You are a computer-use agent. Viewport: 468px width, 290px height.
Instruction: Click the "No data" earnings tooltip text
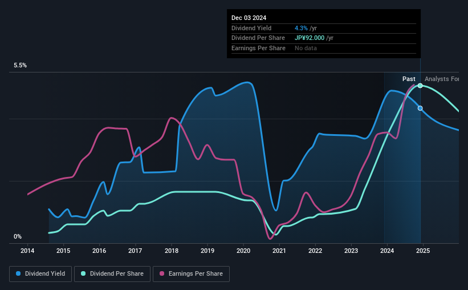[x=306, y=48]
